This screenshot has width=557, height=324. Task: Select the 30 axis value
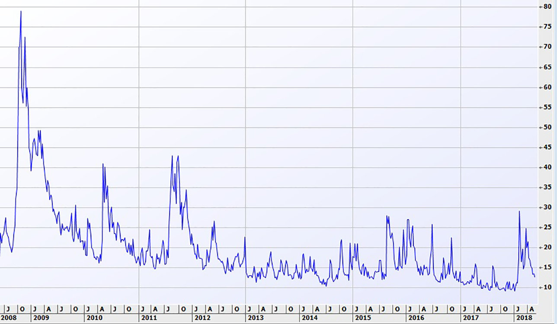[x=547, y=207]
